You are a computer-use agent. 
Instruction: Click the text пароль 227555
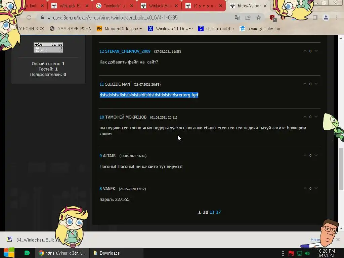coord(115,200)
